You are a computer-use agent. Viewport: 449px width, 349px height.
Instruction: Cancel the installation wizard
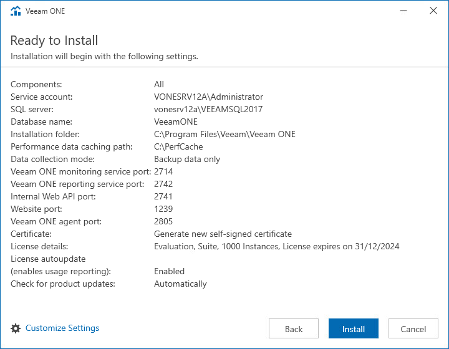click(x=413, y=328)
